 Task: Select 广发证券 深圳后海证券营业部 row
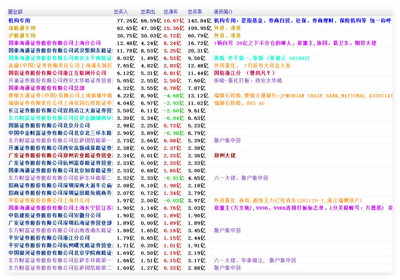click(60, 223)
